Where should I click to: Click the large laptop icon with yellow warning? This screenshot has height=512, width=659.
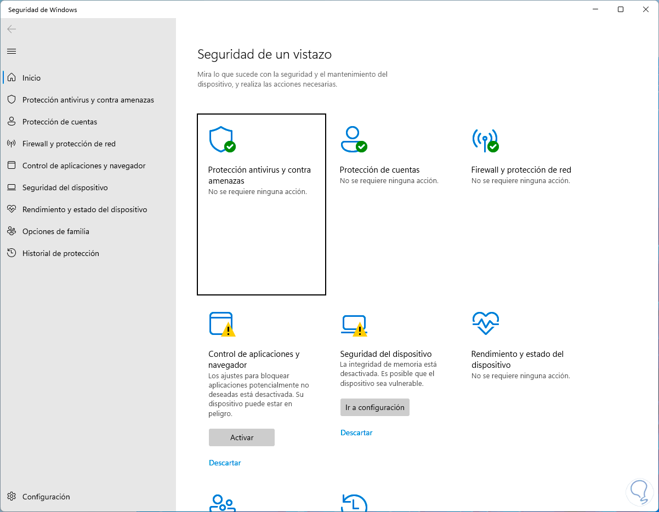pyautogui.click(x=354, y=325)
